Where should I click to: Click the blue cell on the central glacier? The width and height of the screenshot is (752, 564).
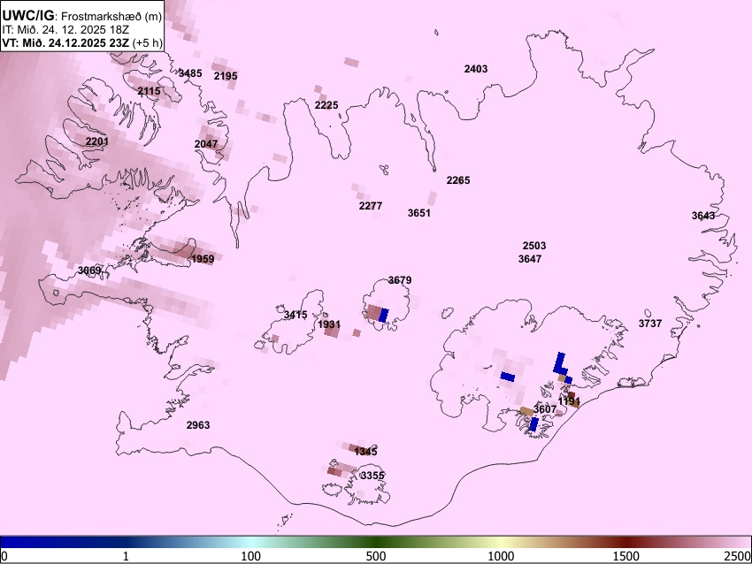point(384,315)
